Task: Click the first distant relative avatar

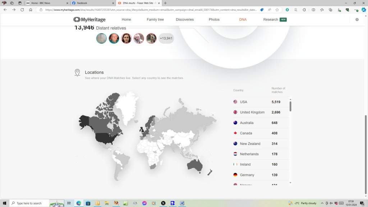Action: (x=102, y=38)
